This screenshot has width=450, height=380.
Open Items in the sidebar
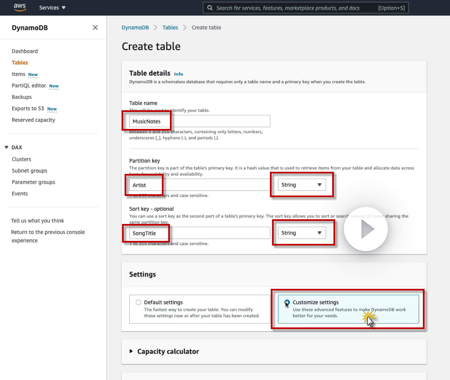[18, 74]
